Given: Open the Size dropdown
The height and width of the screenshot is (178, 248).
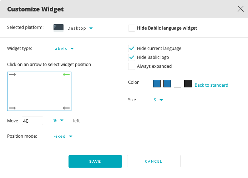Looking at the screenshot, I should (158, 100).
